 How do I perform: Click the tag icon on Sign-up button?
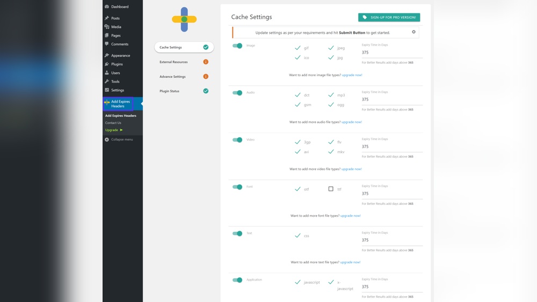click(365, 17)
